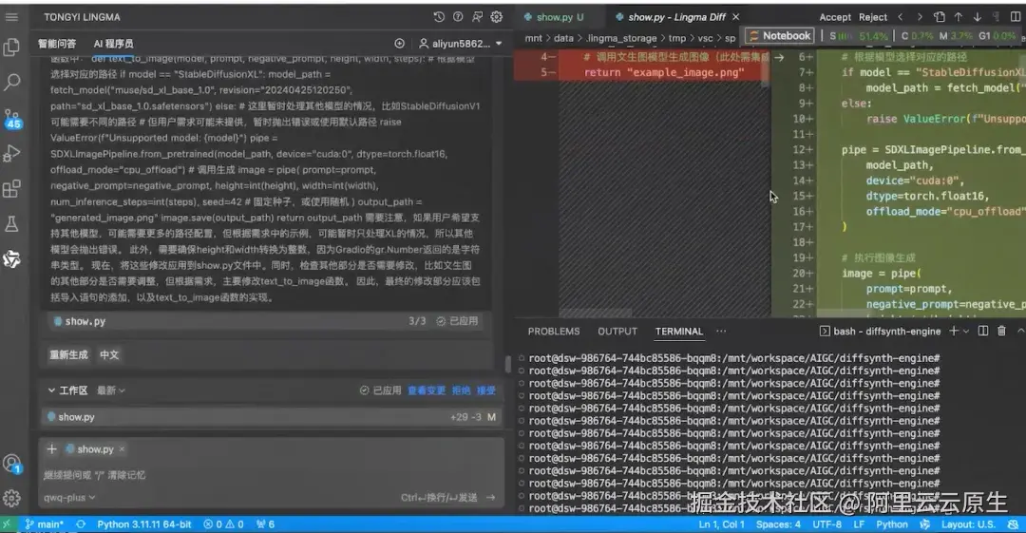1026x533 pixels.
Task: Open the help icon in the Lingma header
Action: pos(458,17)
